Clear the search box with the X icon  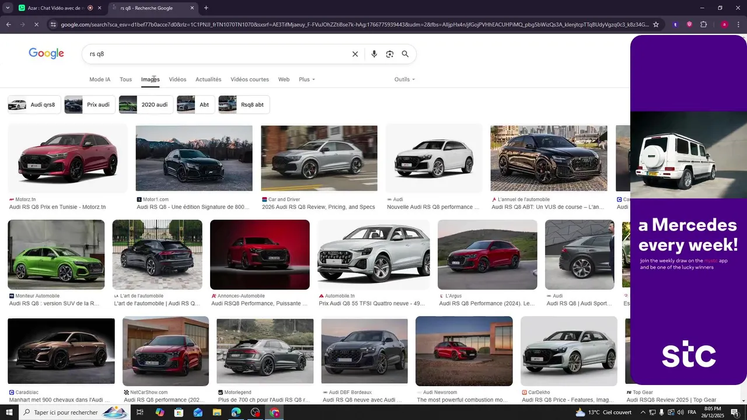click(x=355, y=54)
